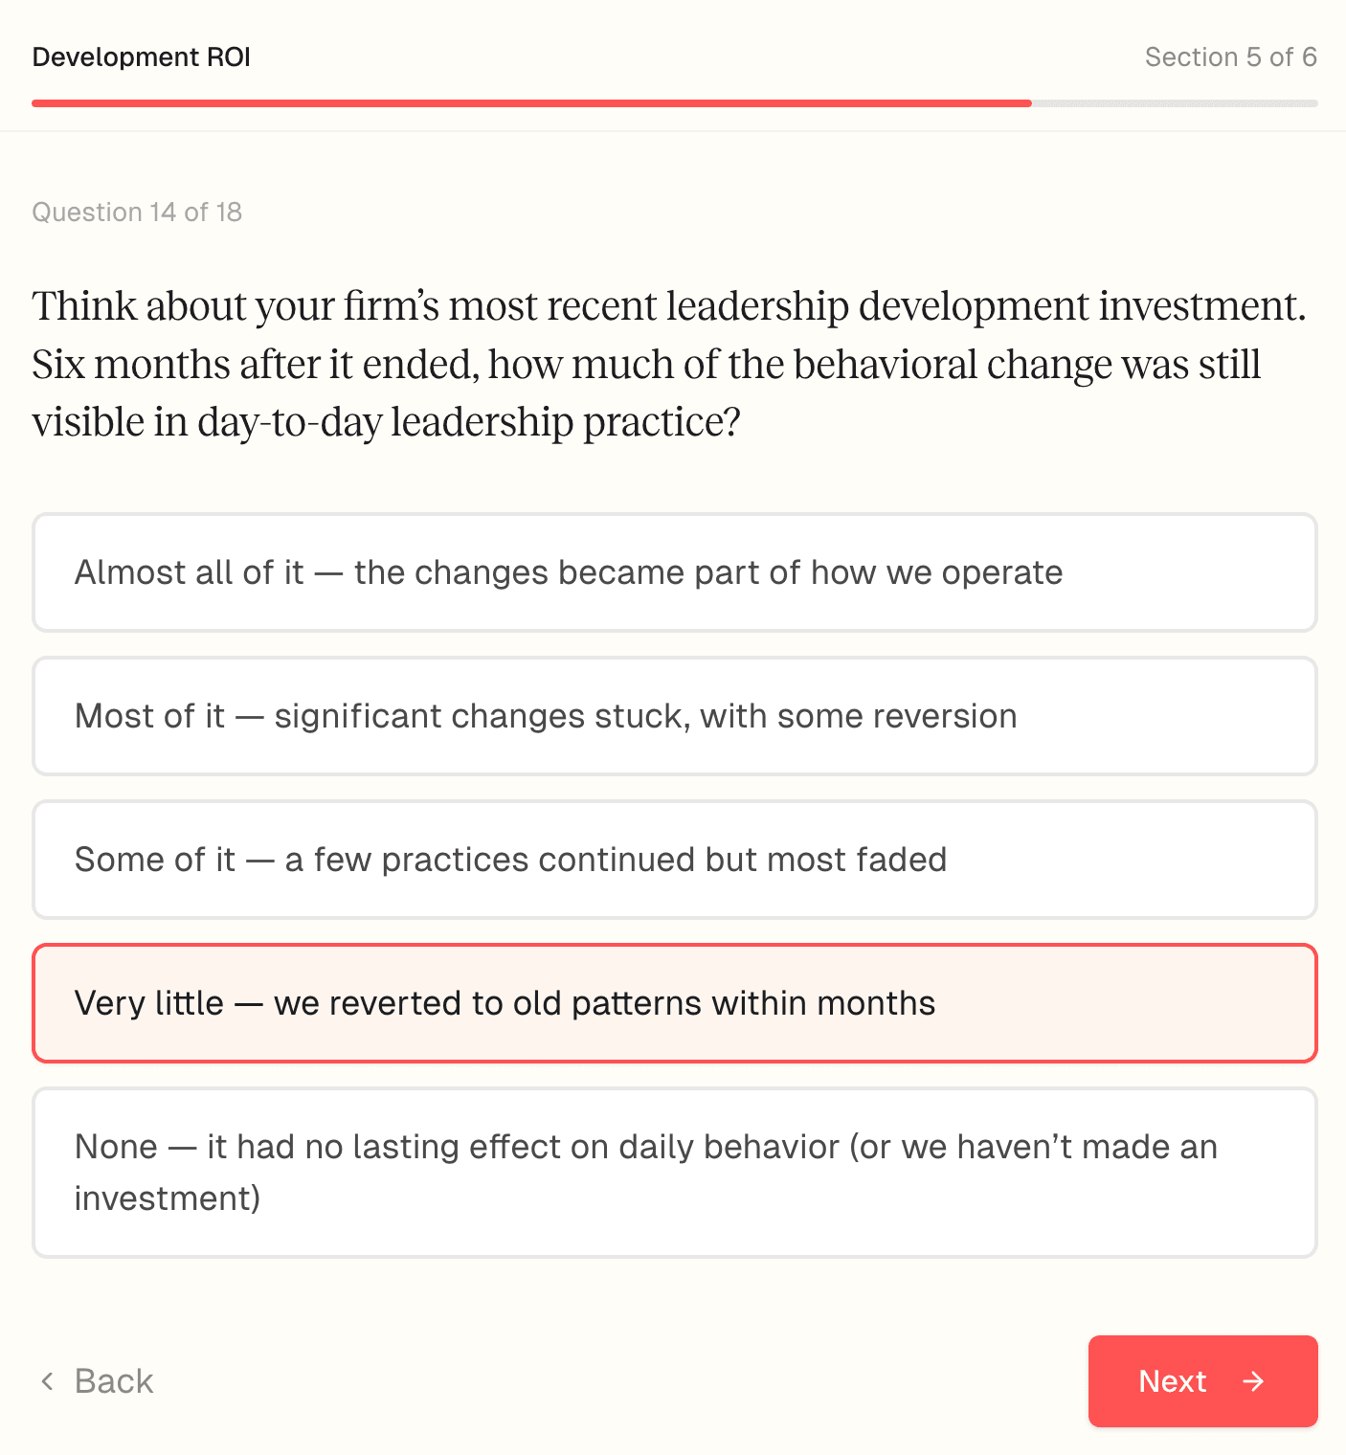
Task: Click the right arrow icon in Next button
Action: [1253, 1381]
